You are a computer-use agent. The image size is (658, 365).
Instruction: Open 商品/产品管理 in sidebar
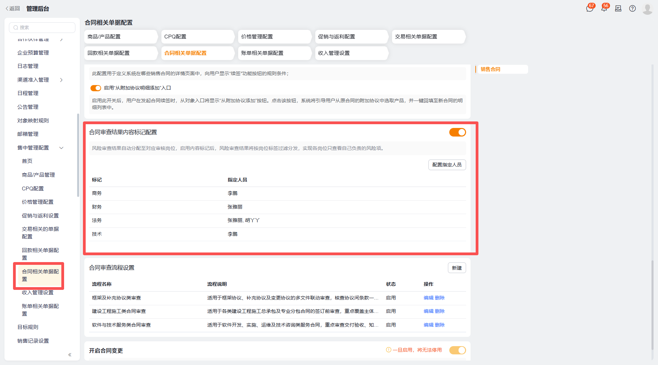[38, 175]
